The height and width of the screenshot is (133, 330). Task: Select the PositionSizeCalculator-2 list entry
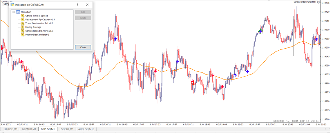click(x=37, y=35)
